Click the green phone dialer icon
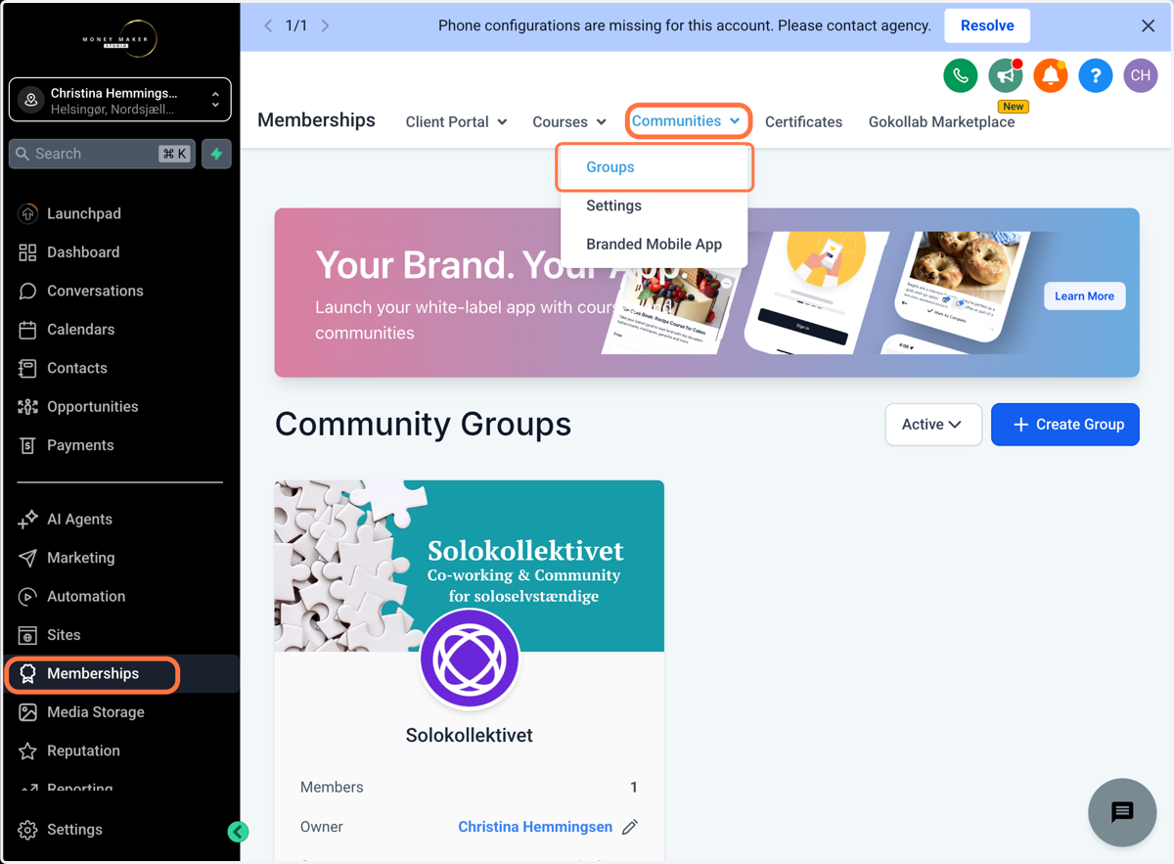Image resolution: width=1174 pixels, height=864 pixels. pyautogui.click(x=961, y=75)
